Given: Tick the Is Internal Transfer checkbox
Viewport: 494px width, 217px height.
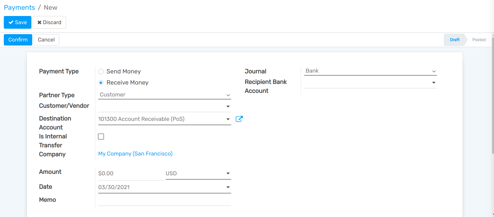Looking at the screenshot, I should [x=101, y=137].
